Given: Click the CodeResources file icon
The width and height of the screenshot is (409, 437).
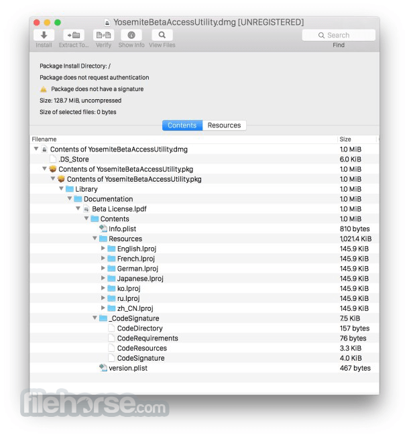Looking at the screenshot, I should pos(111,348).
